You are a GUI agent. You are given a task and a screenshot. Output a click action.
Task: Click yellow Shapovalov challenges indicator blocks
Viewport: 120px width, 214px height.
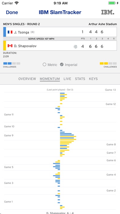tap(108, 63)
